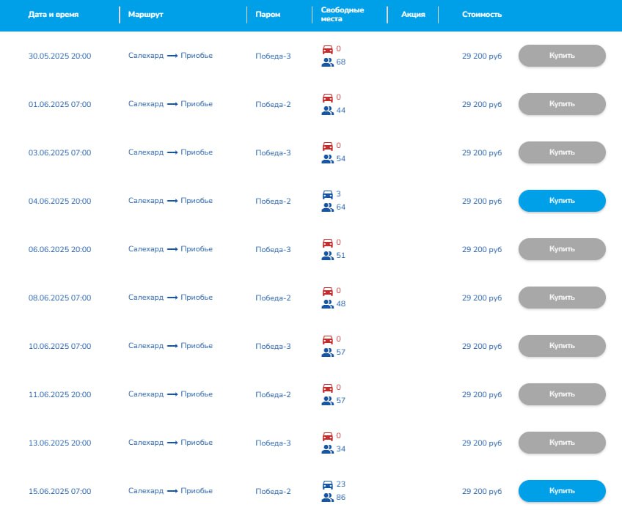Screen dimensions: 622x513
Task: Select the Маршрут column header
Action: tap(145, 15)
